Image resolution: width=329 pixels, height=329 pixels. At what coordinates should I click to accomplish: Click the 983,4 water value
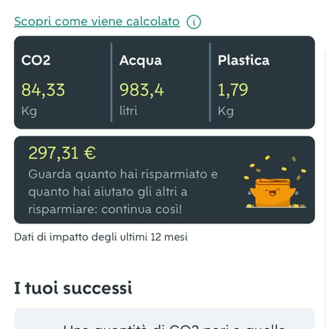(142, 90)
